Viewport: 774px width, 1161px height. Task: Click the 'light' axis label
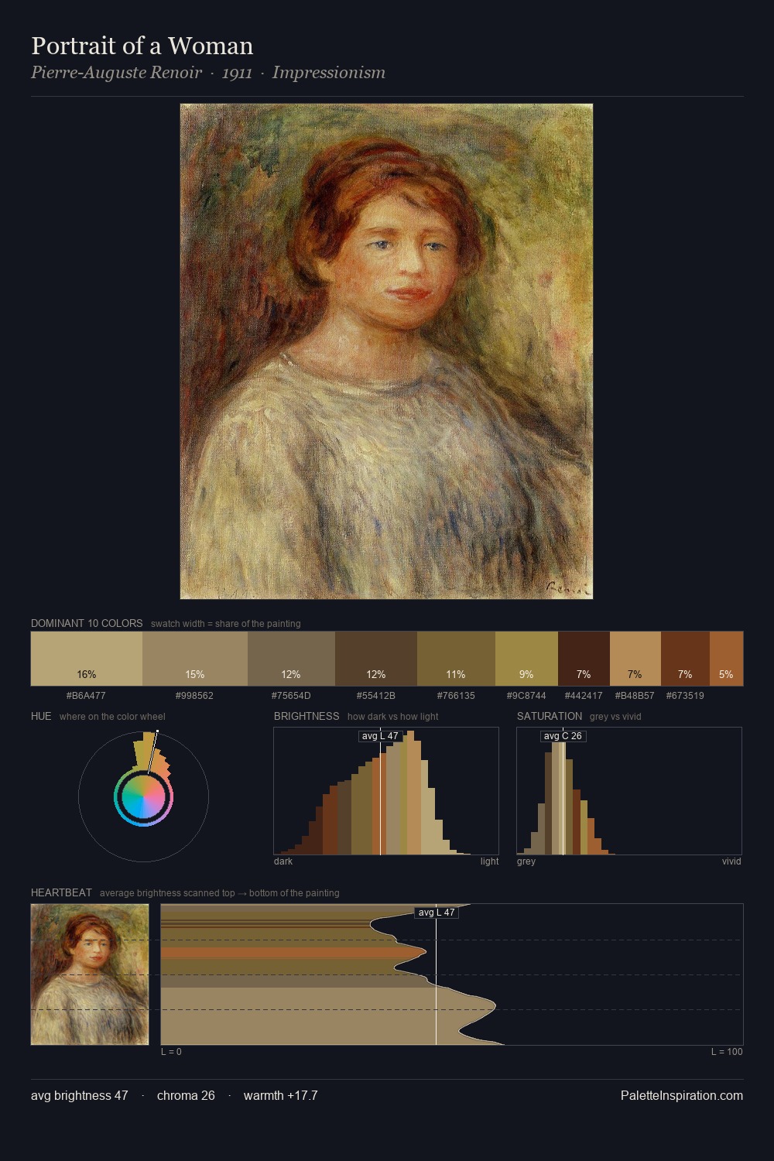pyautogui.click(x=489, y=861)
